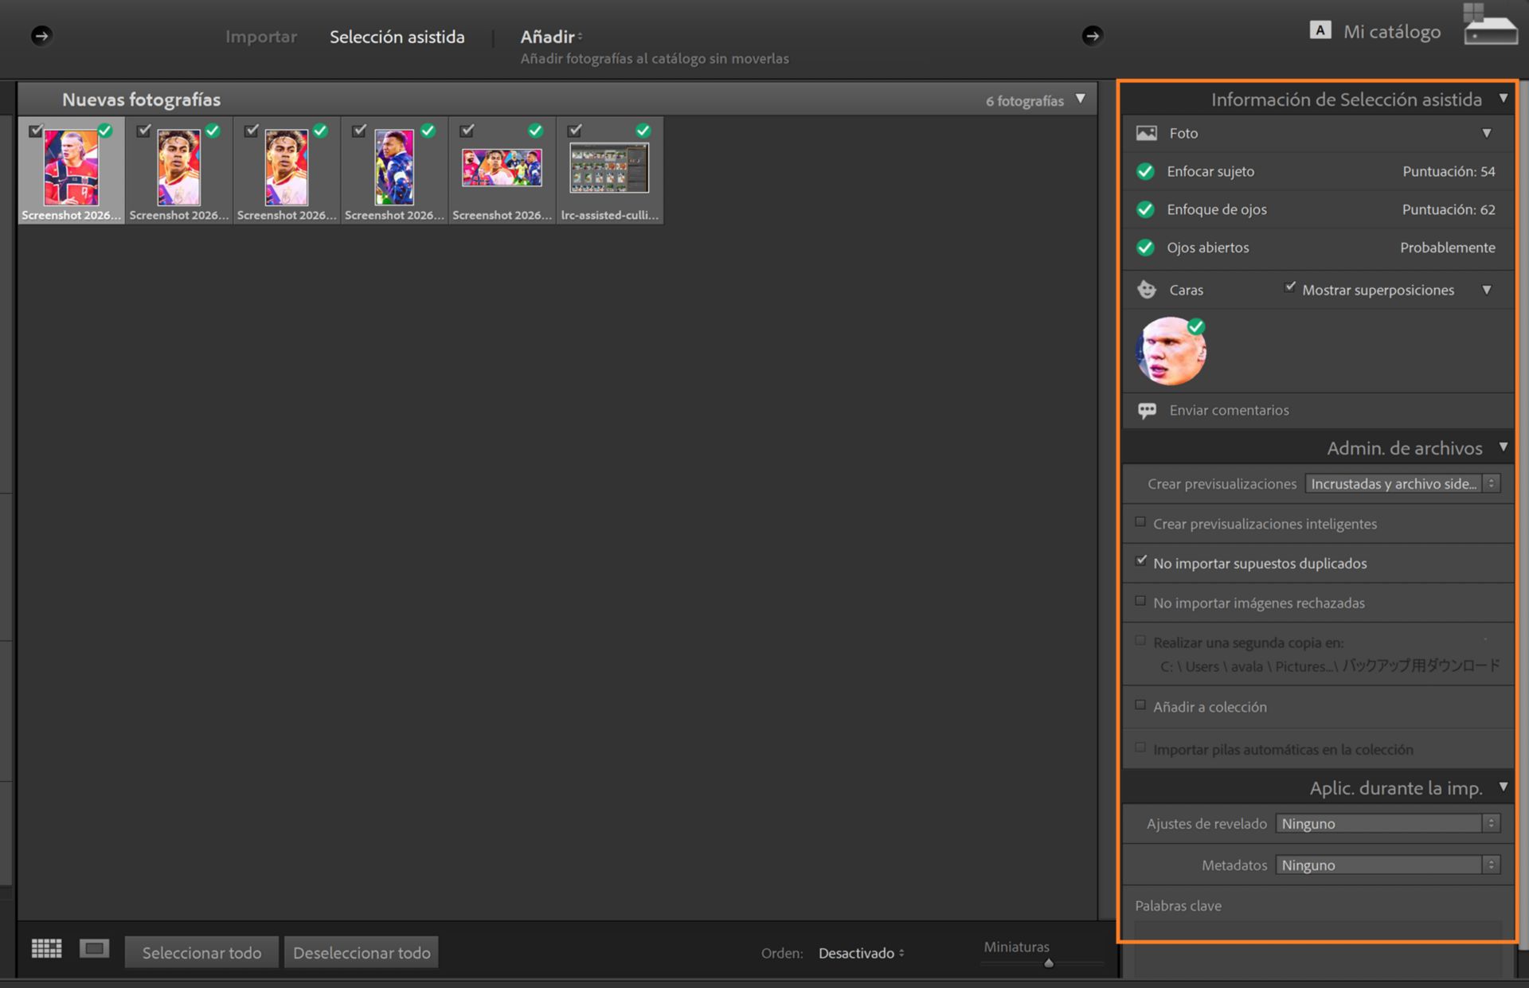Open Crear previsualizaciones dropdown
The width and height of the screenshot is (1529, 988).
pos(1402,483)
